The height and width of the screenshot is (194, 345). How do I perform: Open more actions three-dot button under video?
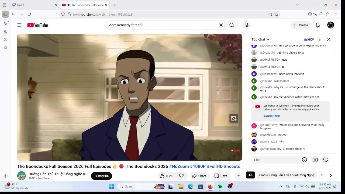[238, 176]
